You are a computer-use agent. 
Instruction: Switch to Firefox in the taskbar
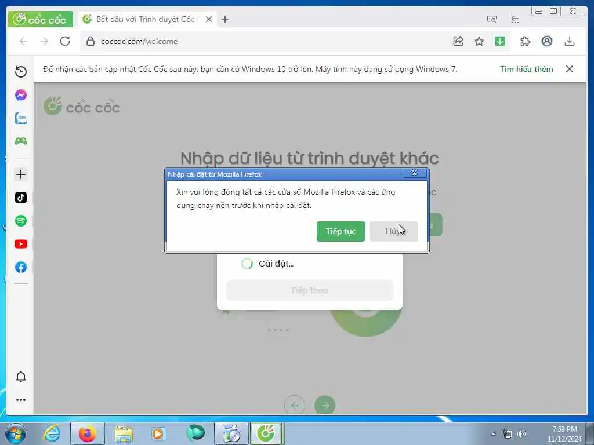tap(88, 433)
